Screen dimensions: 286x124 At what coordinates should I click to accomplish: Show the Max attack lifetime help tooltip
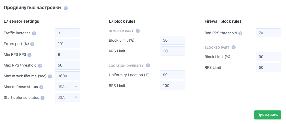[50, 76]
